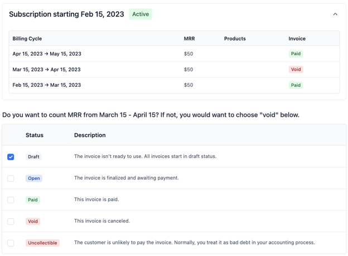Tick the Paid status checkbox
This screenshot has height=256, width=348.
click(11, 200)
